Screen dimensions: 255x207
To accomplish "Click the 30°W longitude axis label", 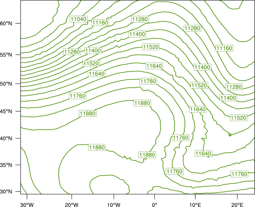I will (x=27, y=205).
